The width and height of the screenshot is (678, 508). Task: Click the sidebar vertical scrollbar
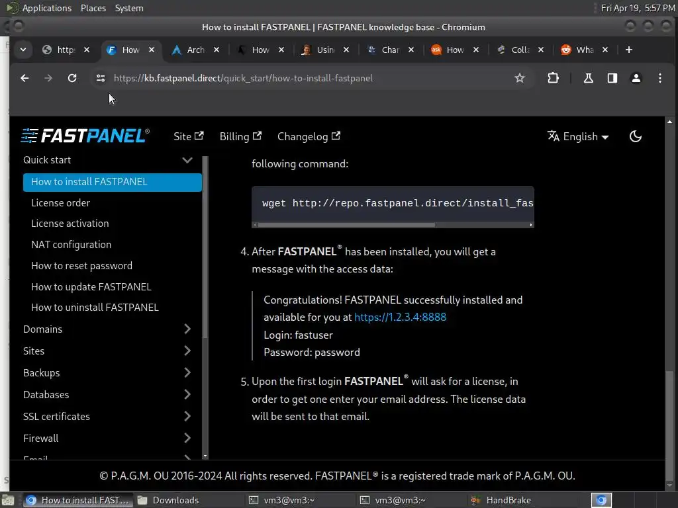(205, 247)
